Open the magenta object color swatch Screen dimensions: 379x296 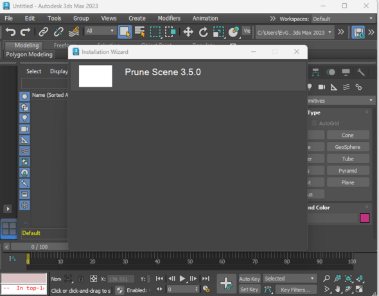(364, 218)
